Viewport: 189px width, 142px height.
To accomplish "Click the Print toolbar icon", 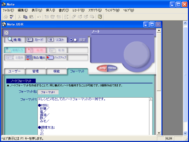I will point(6,17).
